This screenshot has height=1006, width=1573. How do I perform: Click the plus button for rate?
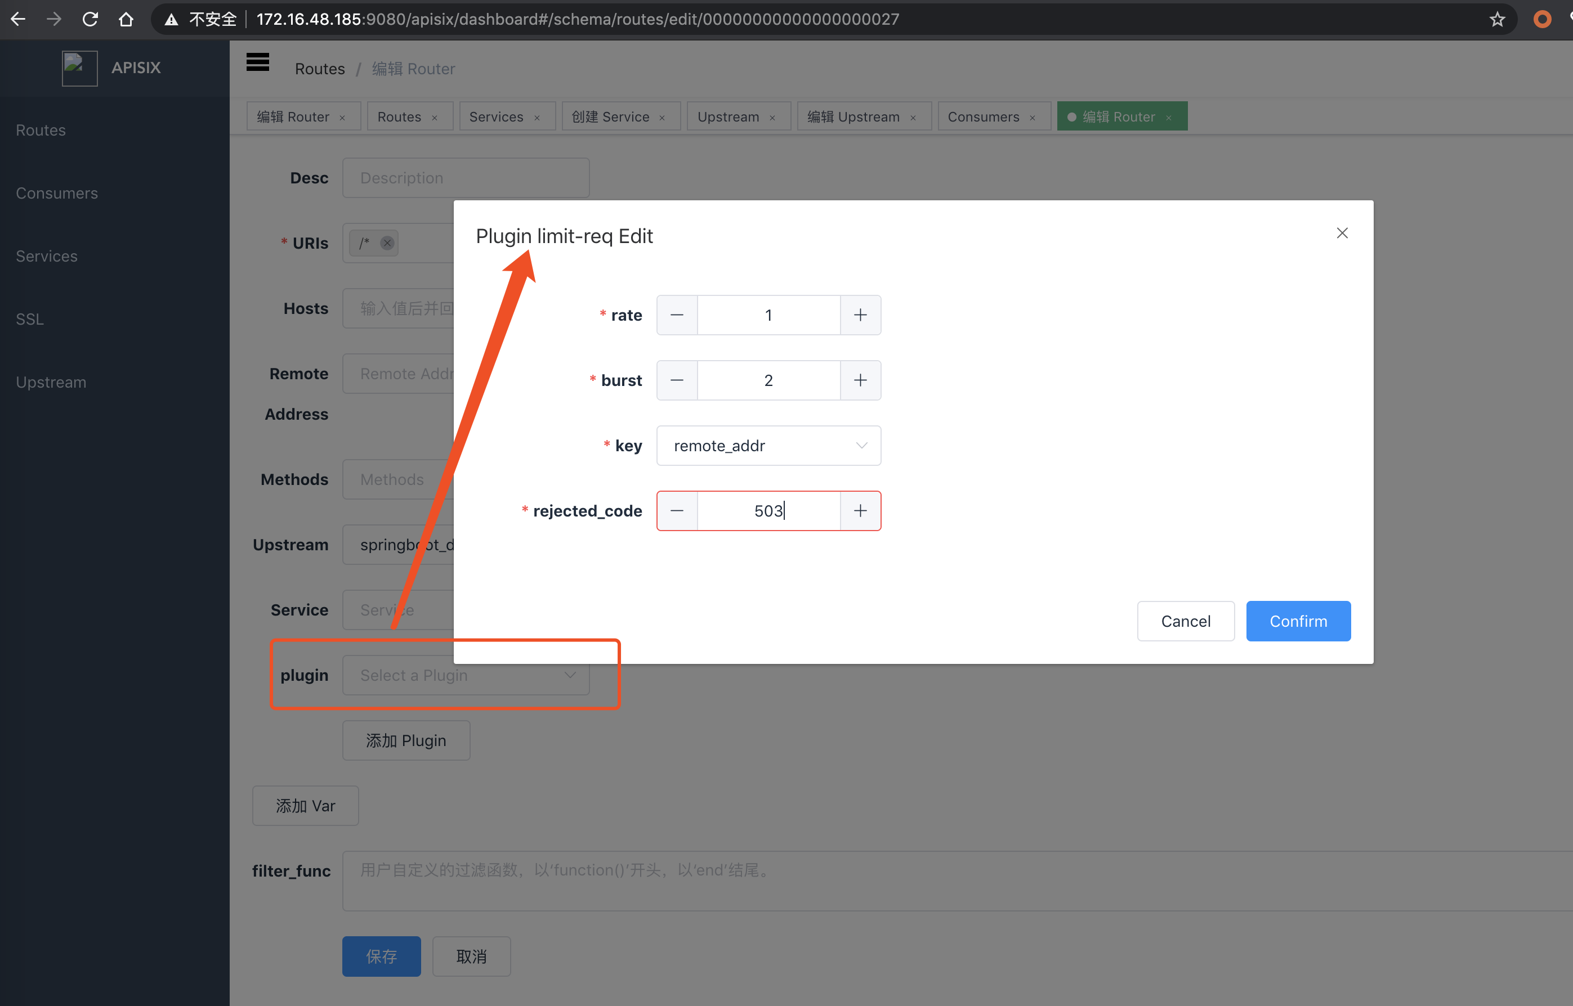pos(860,315)
